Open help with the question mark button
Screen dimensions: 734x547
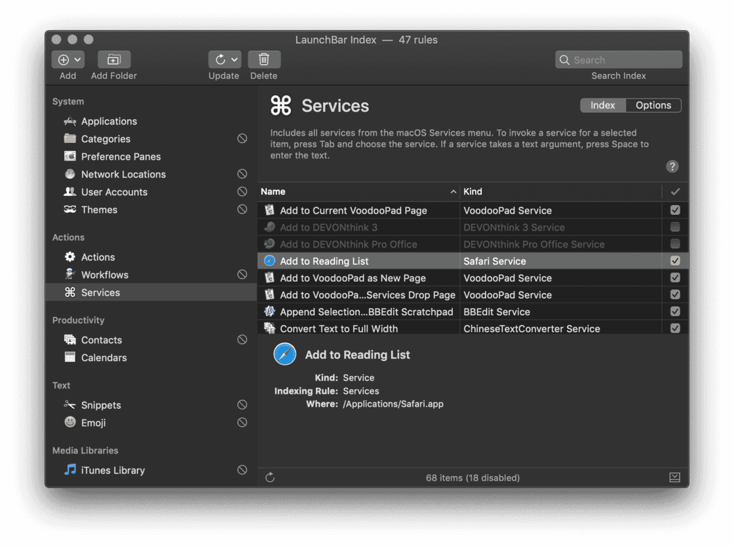(x=672, y=166)
